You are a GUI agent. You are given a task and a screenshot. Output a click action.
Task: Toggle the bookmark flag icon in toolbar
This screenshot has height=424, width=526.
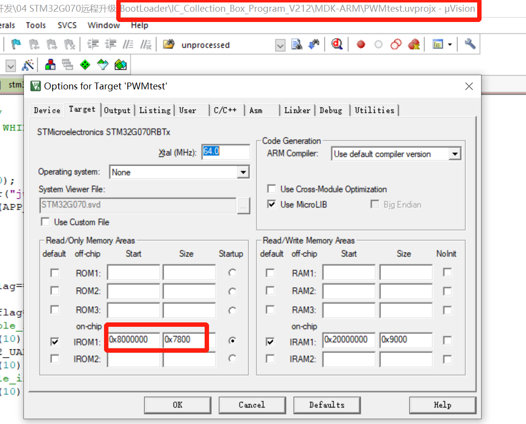16,44
